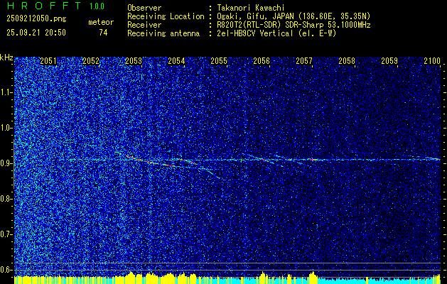Click the Receiving antenna 2el-HB9CV value
Viewport: 447px width, 284px height.
click(x=275, y=33)
